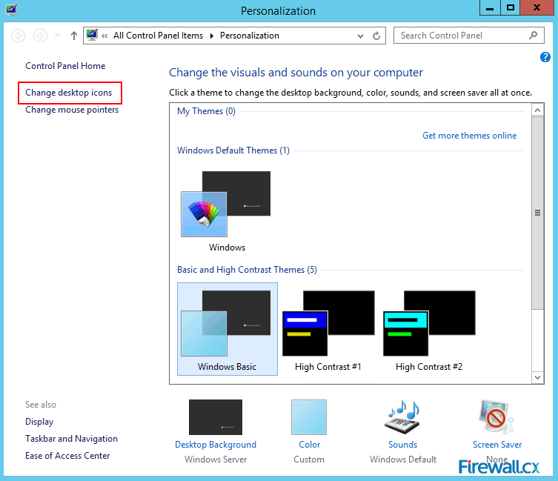558x481 pixels.
Task: Open the recent locations dropdown arrow
Action: tap(57, 36)
